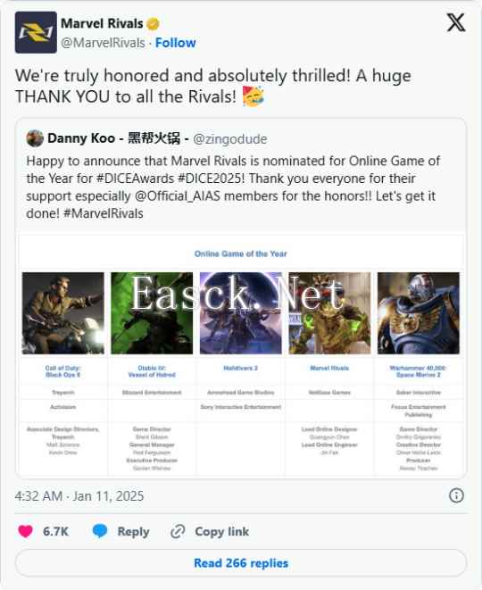Click the X logo icon
482x590 pixels.
click(x=456, y=22)
